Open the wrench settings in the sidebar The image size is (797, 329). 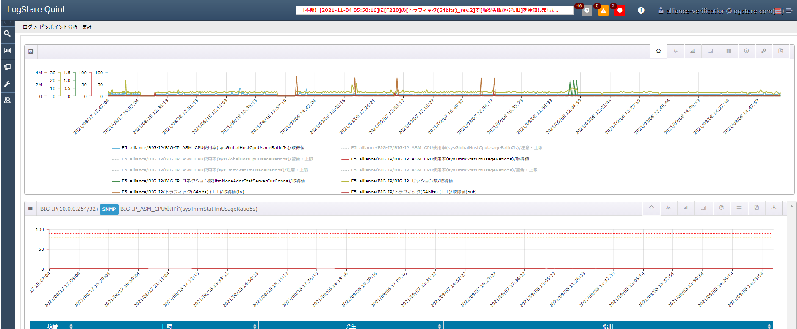tap(7, 84)
